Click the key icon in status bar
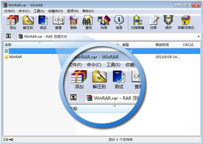The height and width of the screenshot is (144, 203). click(x=11, y=140)
